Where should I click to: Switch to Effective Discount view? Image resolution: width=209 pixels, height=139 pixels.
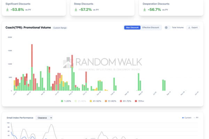click(151, 27)
